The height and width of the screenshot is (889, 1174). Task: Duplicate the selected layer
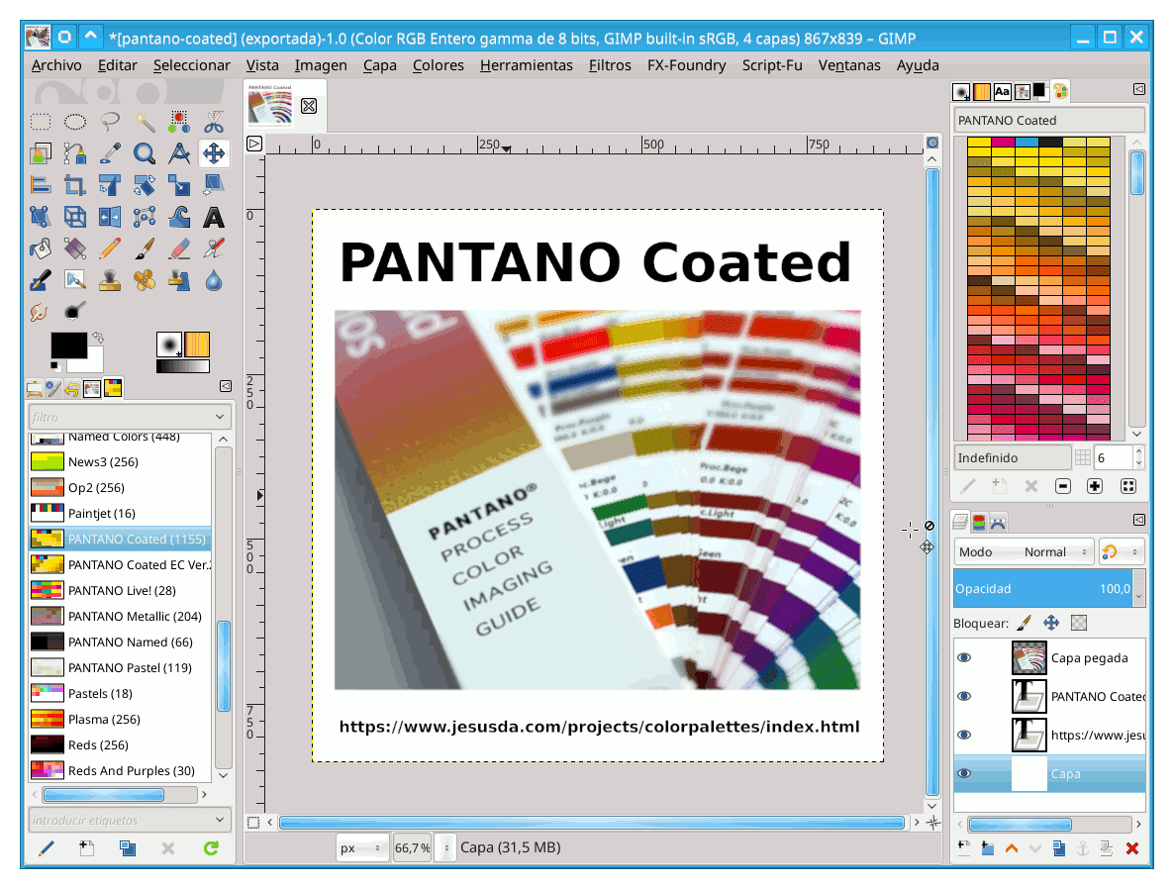click(x=1059, y=848)
